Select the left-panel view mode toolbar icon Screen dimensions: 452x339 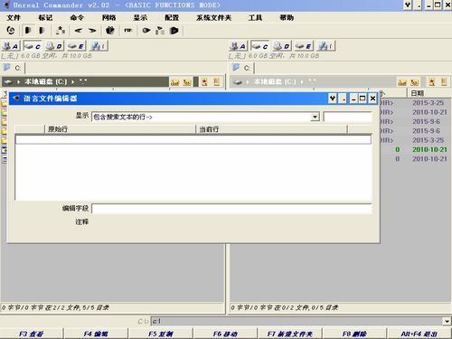click(x=28, y=31)
